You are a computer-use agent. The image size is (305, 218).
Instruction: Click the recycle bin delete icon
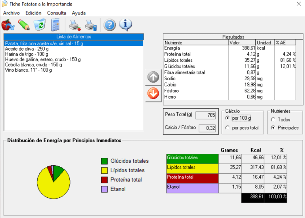pyautogui.click(x=39, y=25)
